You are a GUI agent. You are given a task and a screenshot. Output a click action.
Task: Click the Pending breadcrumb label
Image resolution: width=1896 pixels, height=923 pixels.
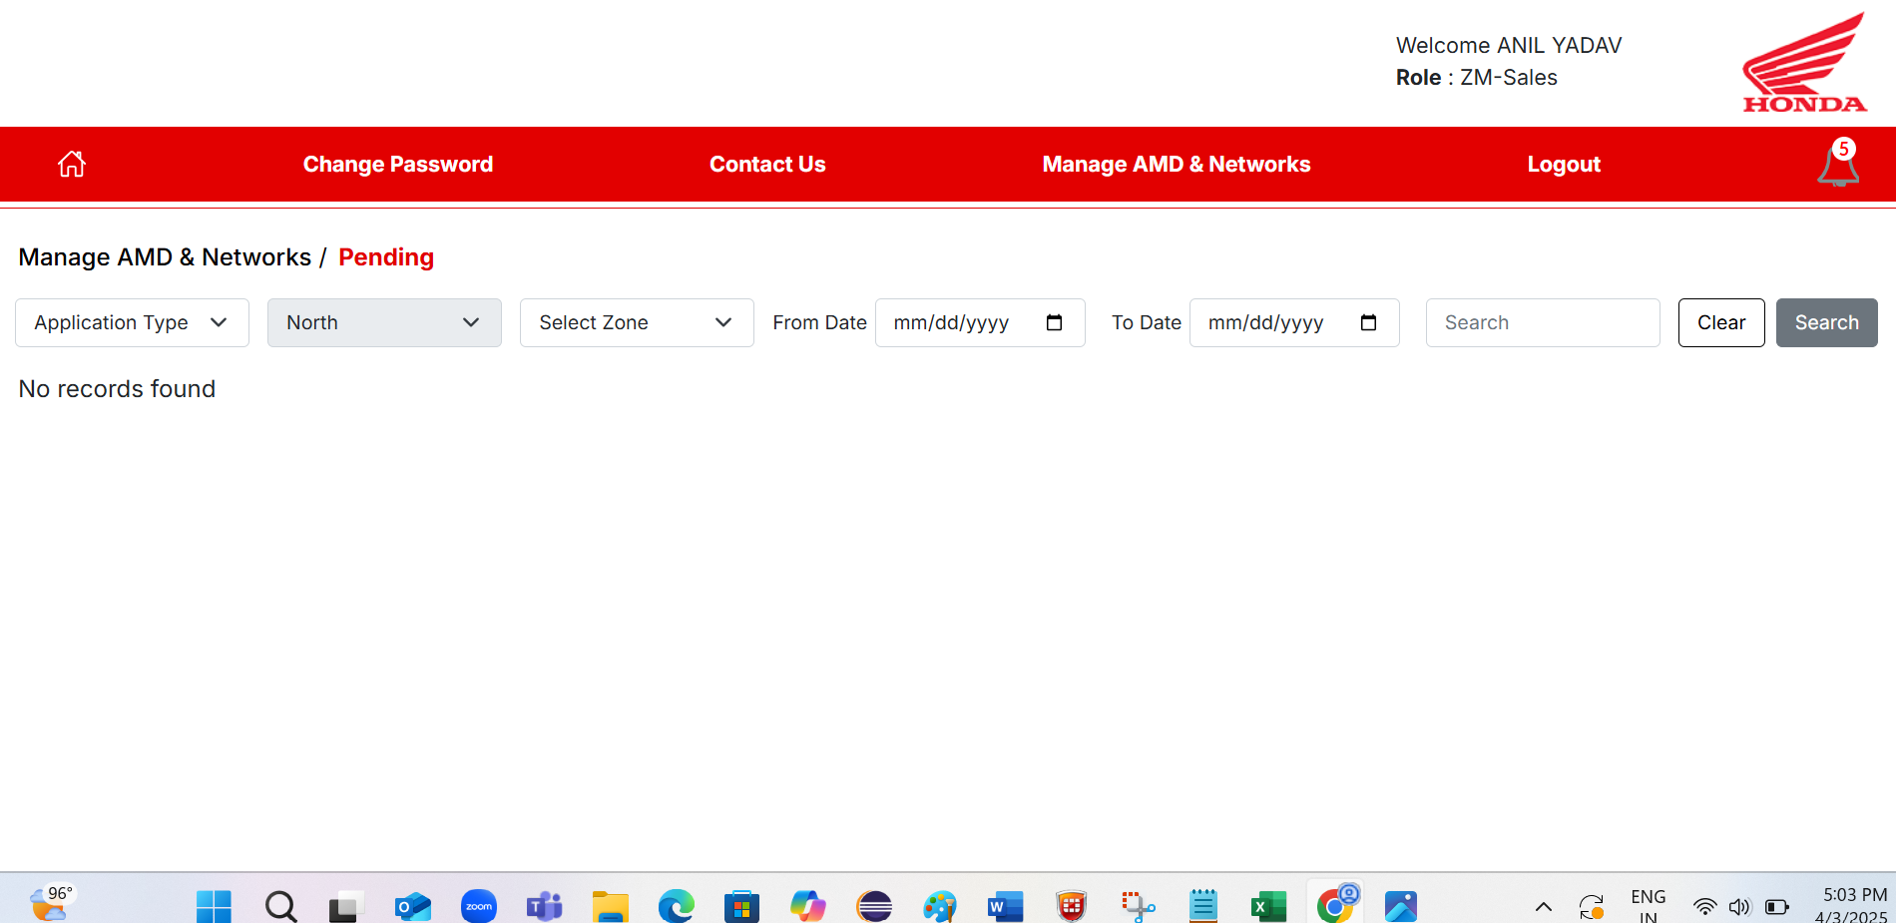coord(386,257)
